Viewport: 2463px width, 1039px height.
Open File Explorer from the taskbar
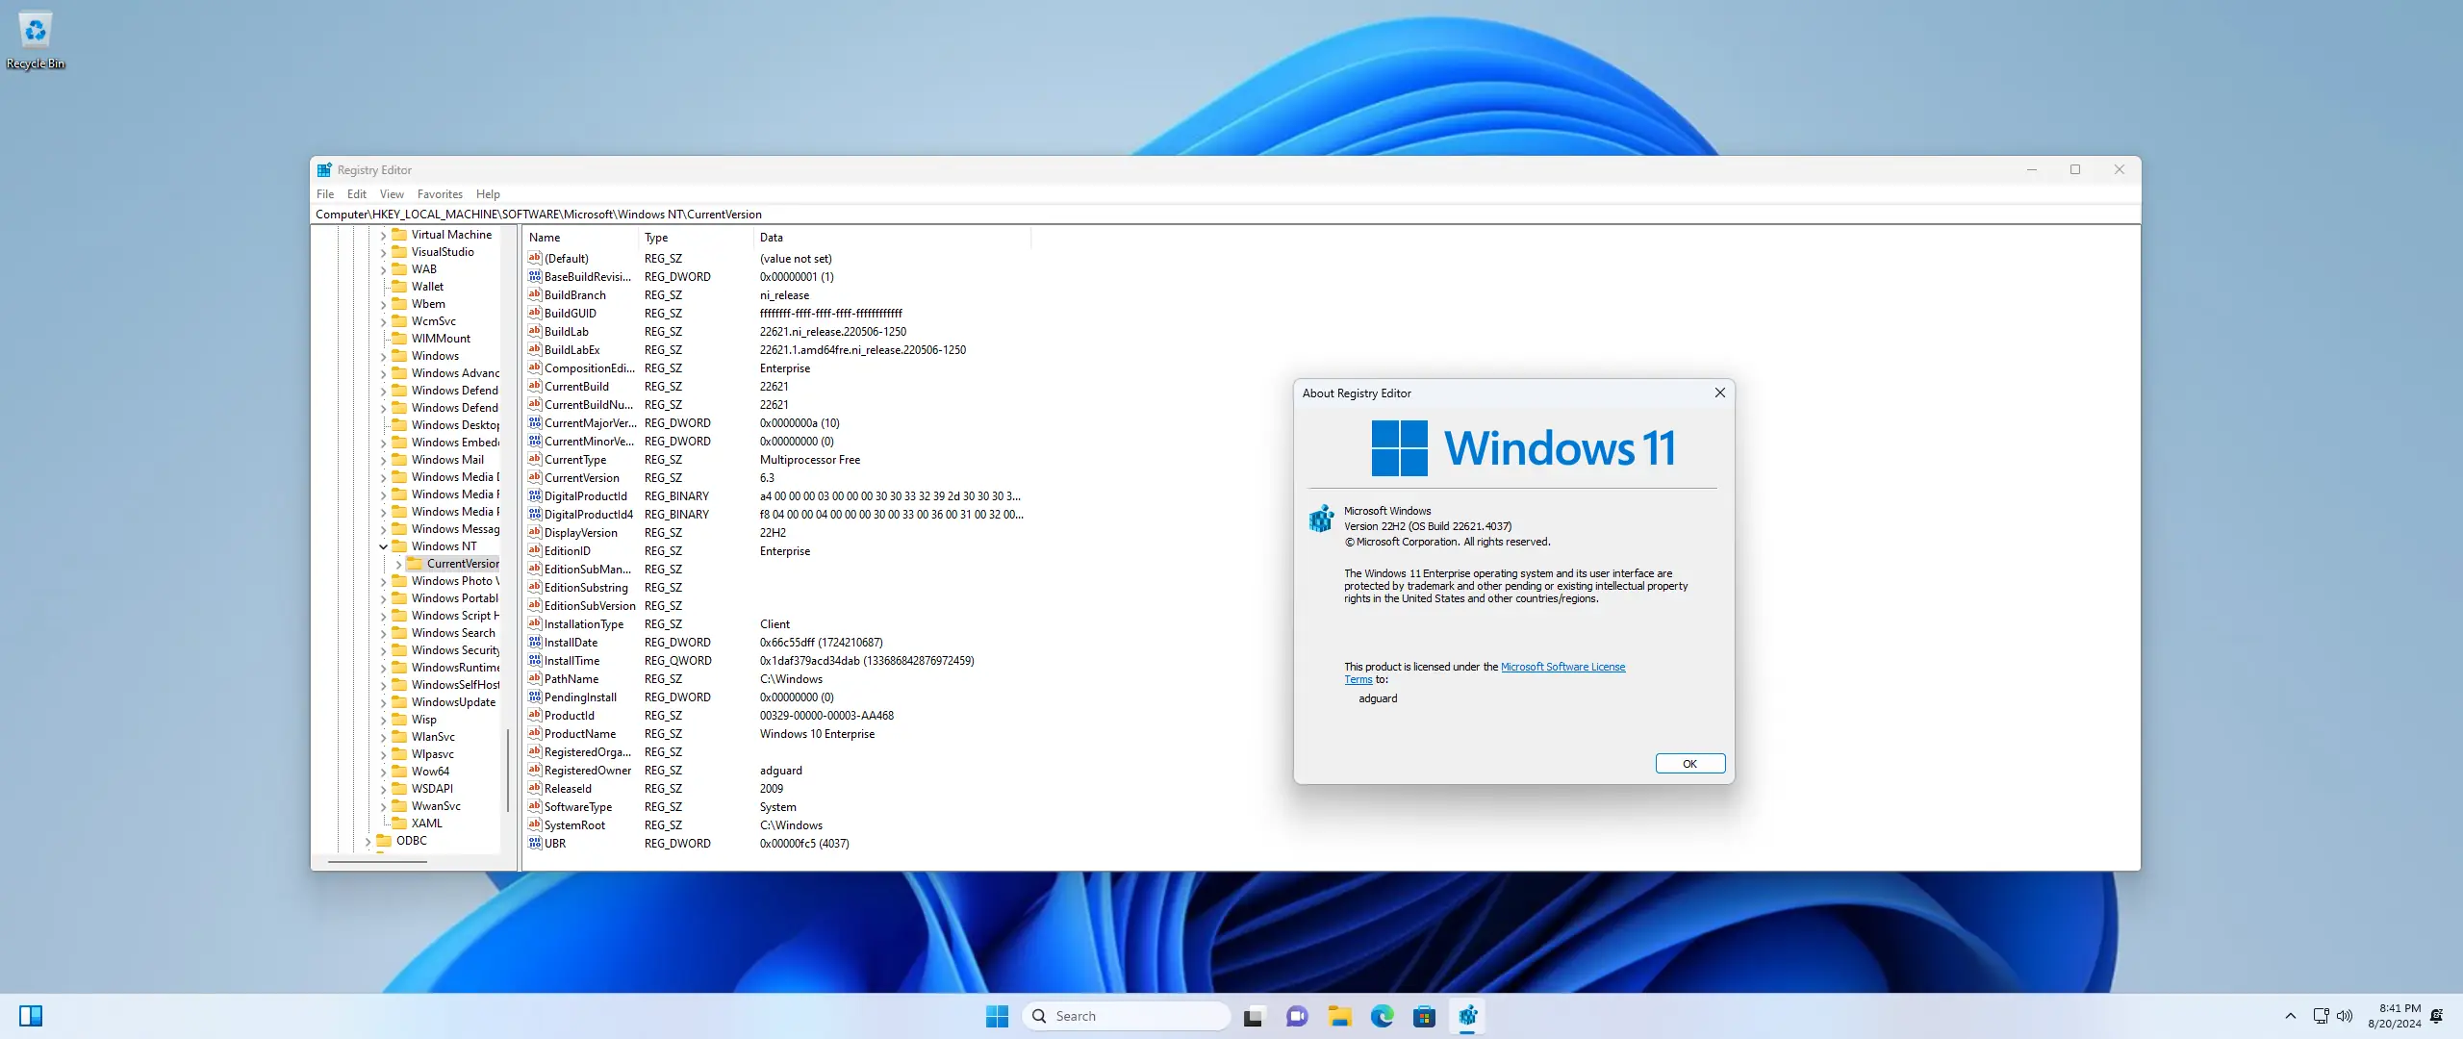click(1339, 1016)
